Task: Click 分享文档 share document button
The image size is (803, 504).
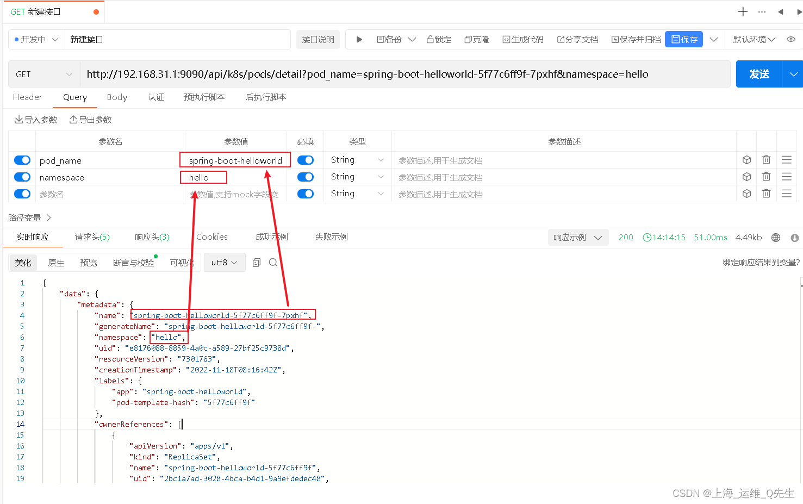Action: [x=578, y=39]
